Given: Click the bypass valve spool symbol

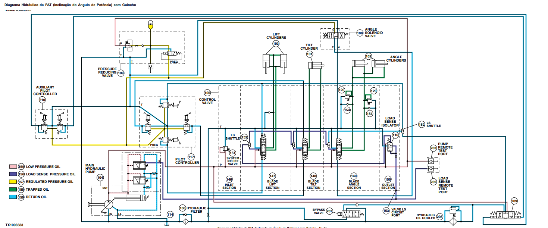Looking at the screenshot, I should (351, 215).
